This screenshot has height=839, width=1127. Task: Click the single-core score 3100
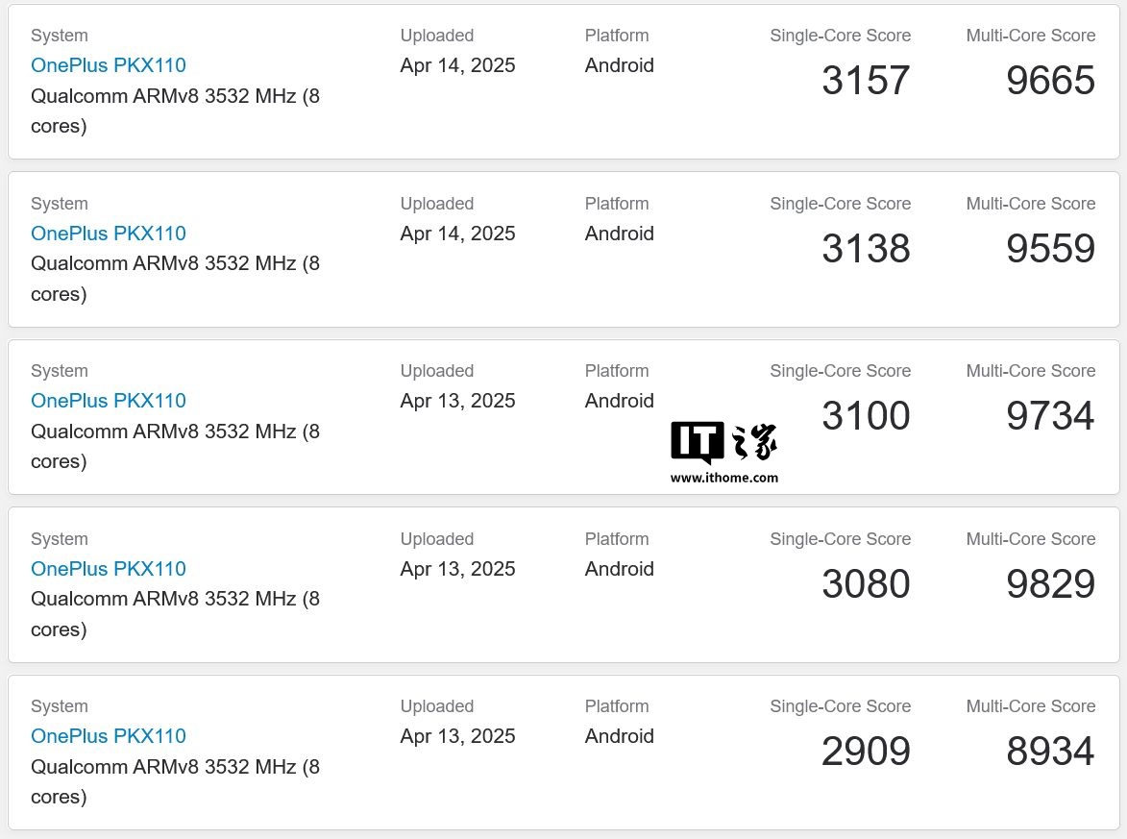[x=866, y=416]
